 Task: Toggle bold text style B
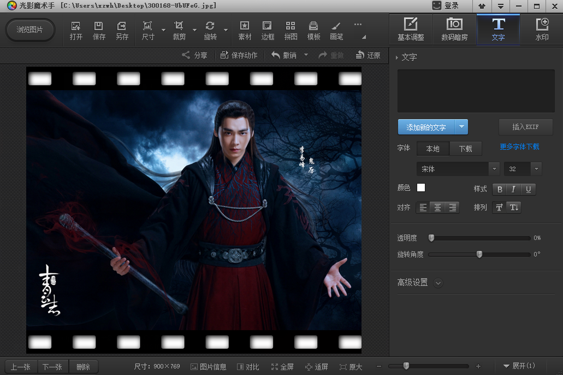tap(500, 189)
